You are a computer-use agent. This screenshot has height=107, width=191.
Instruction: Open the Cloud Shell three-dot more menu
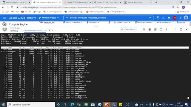point(167,29)
